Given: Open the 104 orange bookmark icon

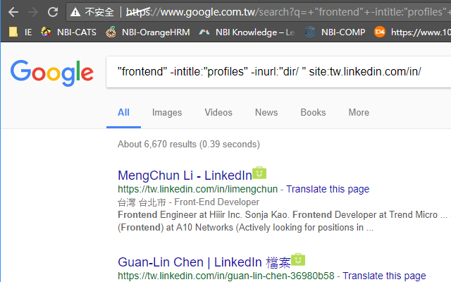Looking at the screenshot, I should pos(379,32).
